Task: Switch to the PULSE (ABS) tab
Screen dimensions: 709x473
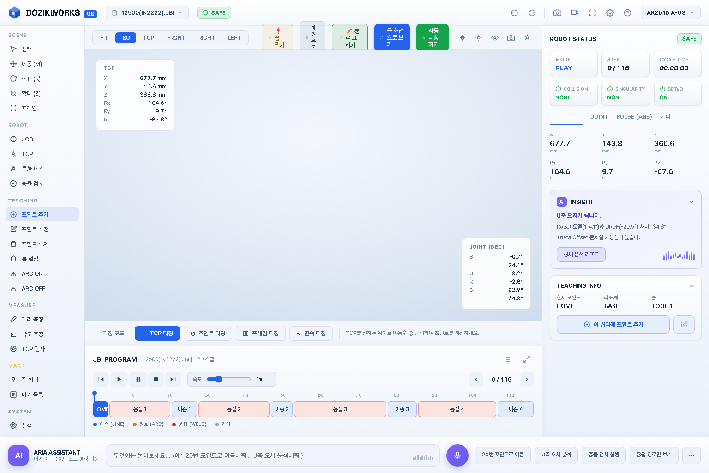Action: [x=634, y=117]
